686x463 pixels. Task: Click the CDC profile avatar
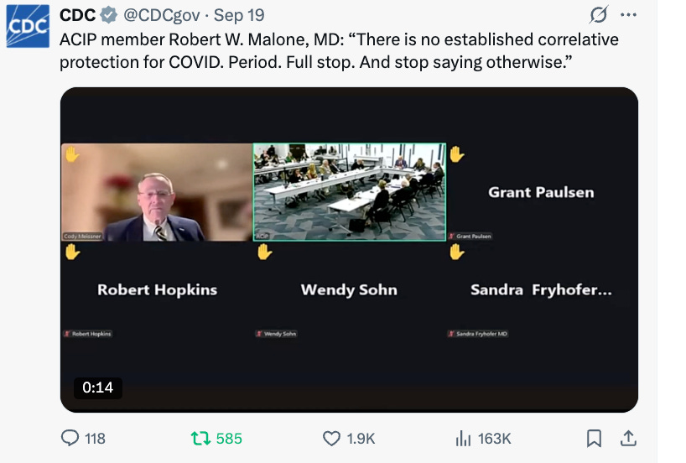(x=28, y=26)
